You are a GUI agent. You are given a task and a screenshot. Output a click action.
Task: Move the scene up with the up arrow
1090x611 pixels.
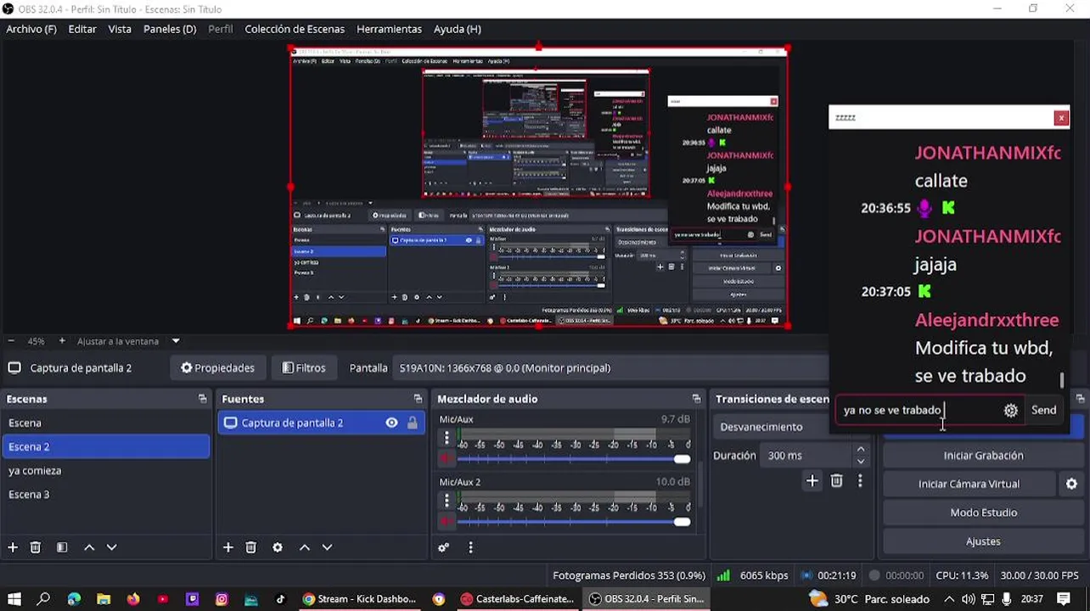point(89,547)
